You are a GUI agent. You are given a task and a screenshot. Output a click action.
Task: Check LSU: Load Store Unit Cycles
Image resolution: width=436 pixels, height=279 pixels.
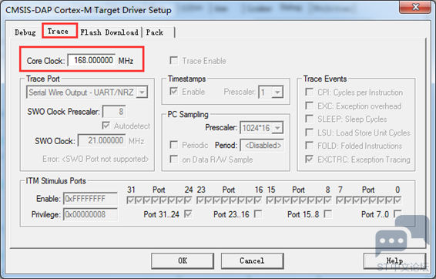pos(310,132)
